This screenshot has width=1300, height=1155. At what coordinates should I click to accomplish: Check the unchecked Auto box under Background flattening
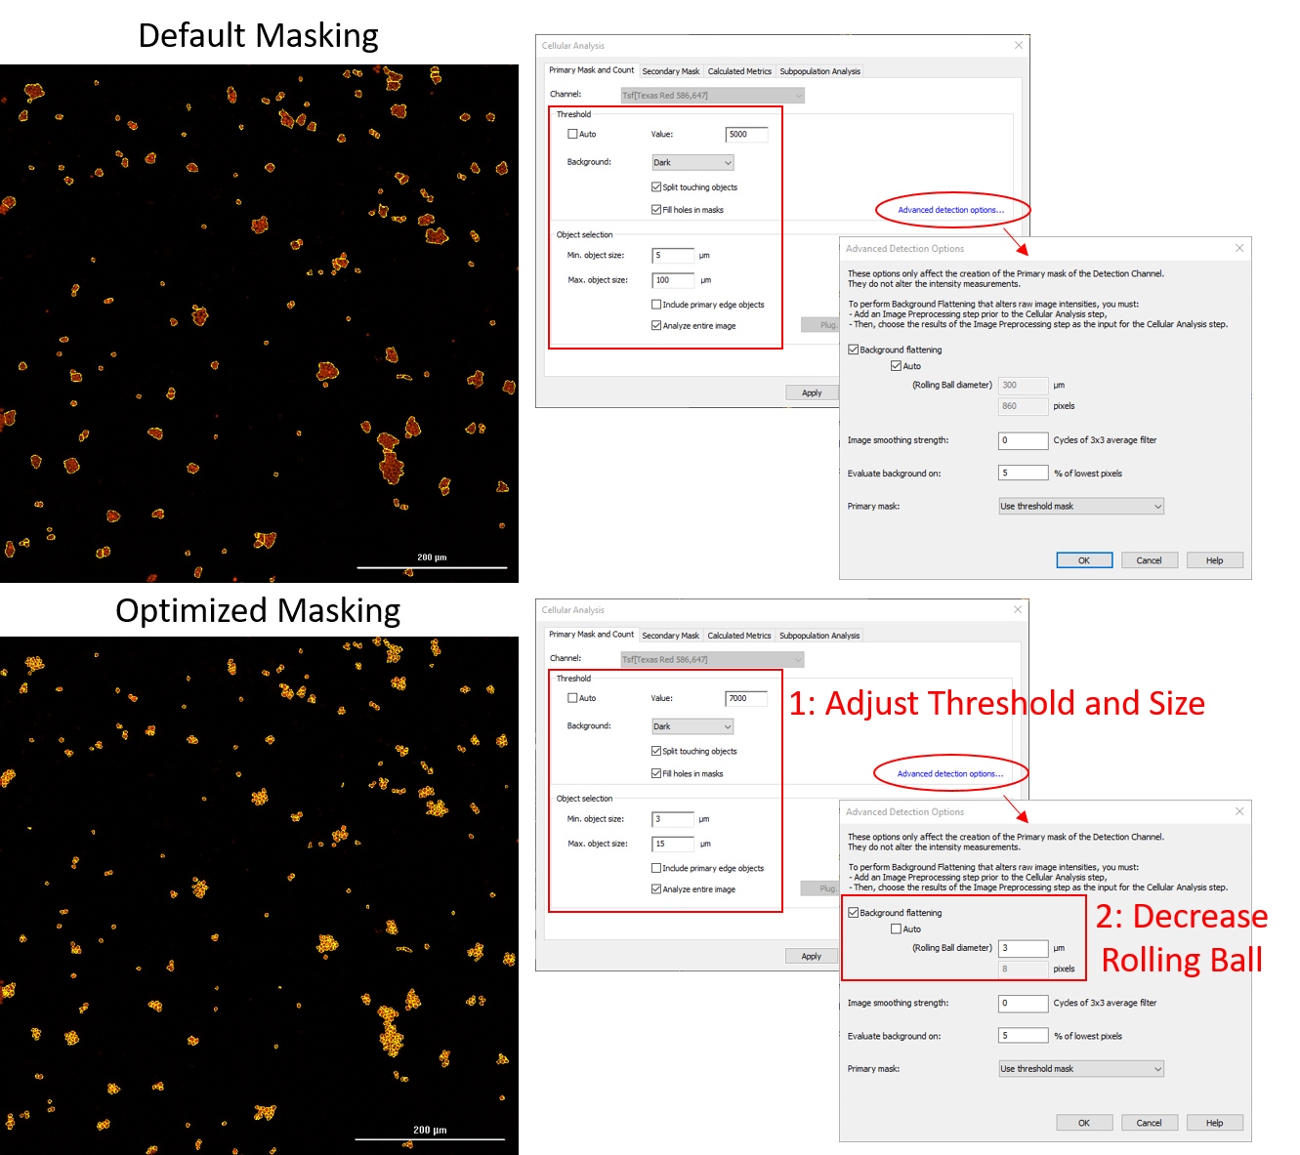(897, 929)
